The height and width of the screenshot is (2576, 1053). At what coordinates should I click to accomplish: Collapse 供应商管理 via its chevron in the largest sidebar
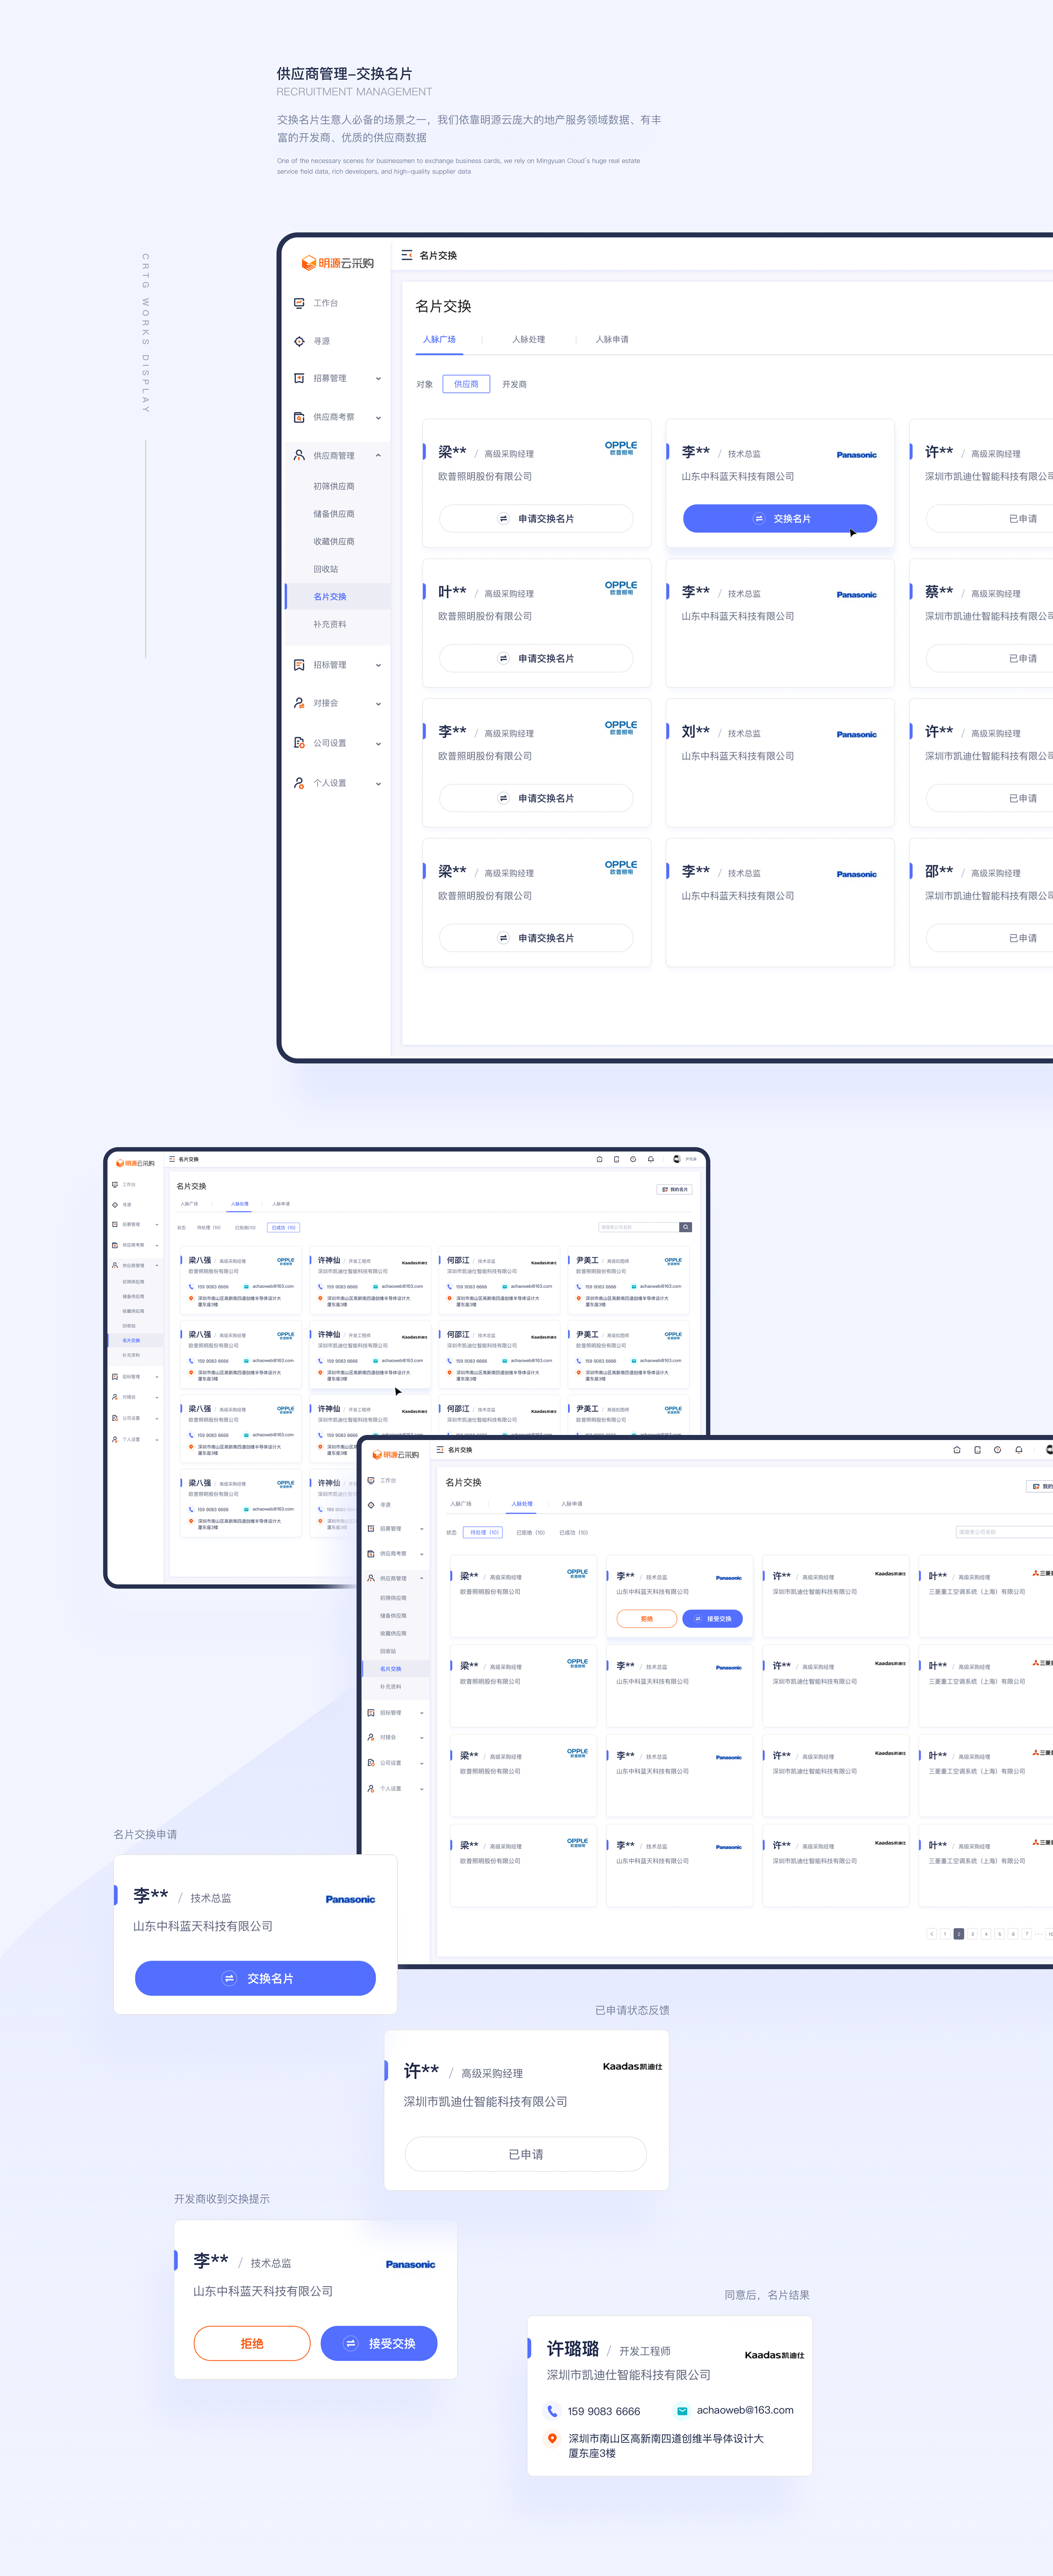[x=378, y=455]
